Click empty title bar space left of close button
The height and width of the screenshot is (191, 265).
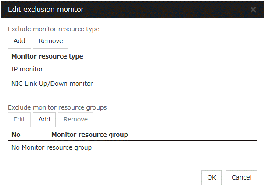[x=175, y=9]
